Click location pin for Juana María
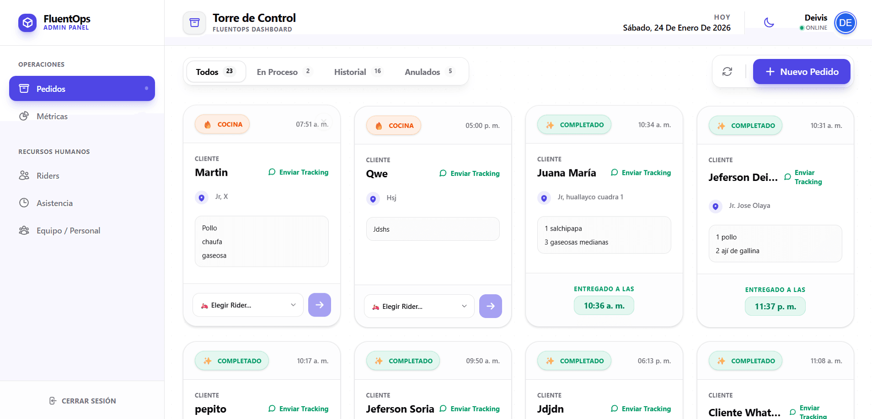The width and height of the screenshot is (872, 419). 544,198
